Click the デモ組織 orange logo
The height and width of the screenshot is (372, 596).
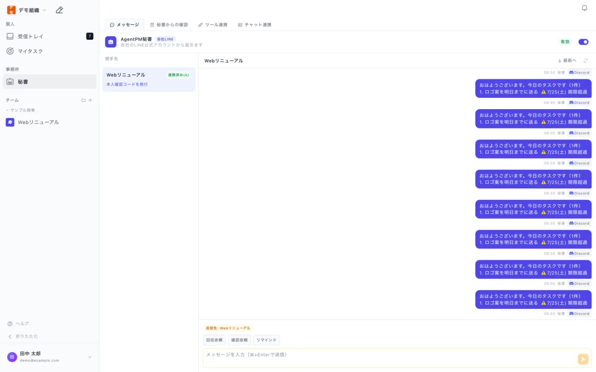11,10
